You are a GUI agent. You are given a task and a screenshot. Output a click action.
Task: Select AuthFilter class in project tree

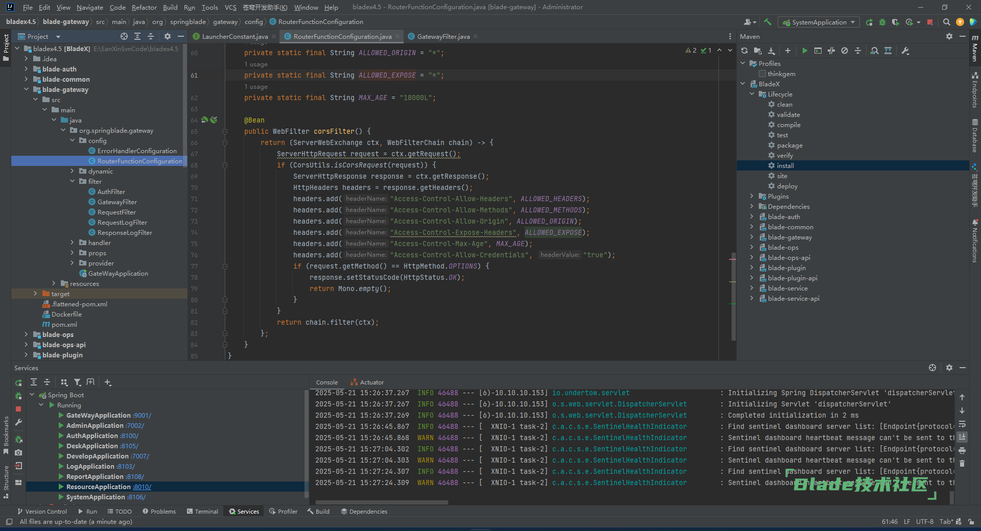tap(111, 191)
